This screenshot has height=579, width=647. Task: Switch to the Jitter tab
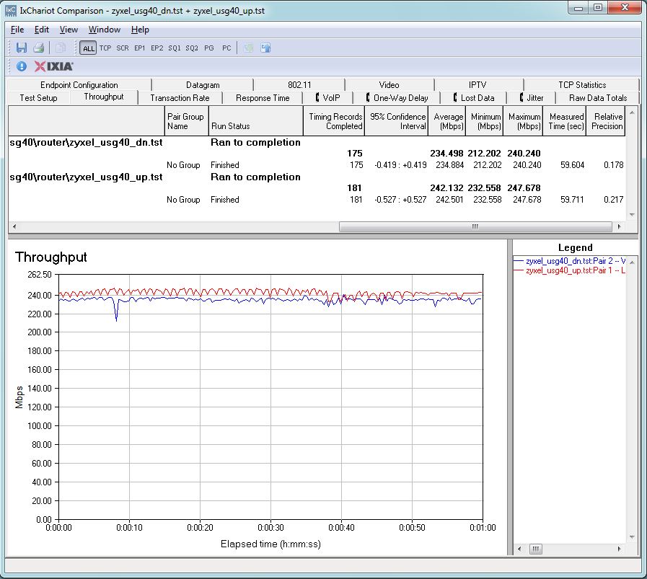pos(532,98)
